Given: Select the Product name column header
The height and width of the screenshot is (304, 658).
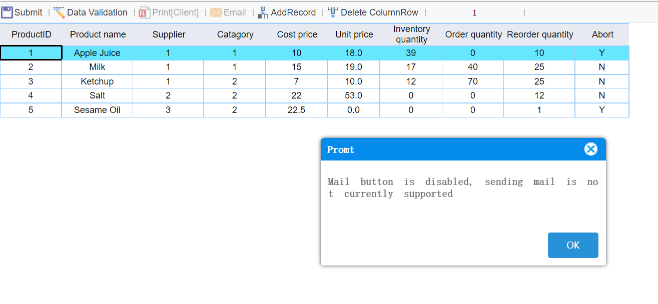Looking at the screenshot, I should 98,34.
